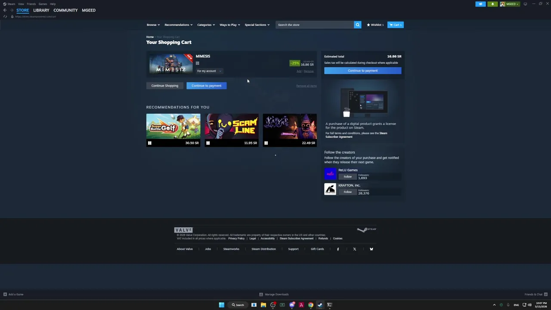Open the Support footer link
The height and width of the screenshot is (310, 551).
tap(293, 249)
